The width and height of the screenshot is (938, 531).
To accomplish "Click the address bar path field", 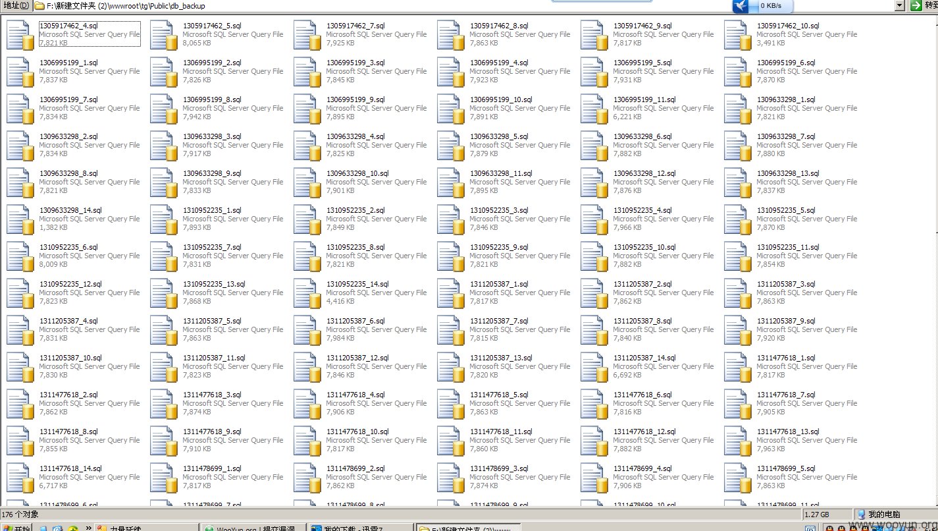I will (463, 6).
